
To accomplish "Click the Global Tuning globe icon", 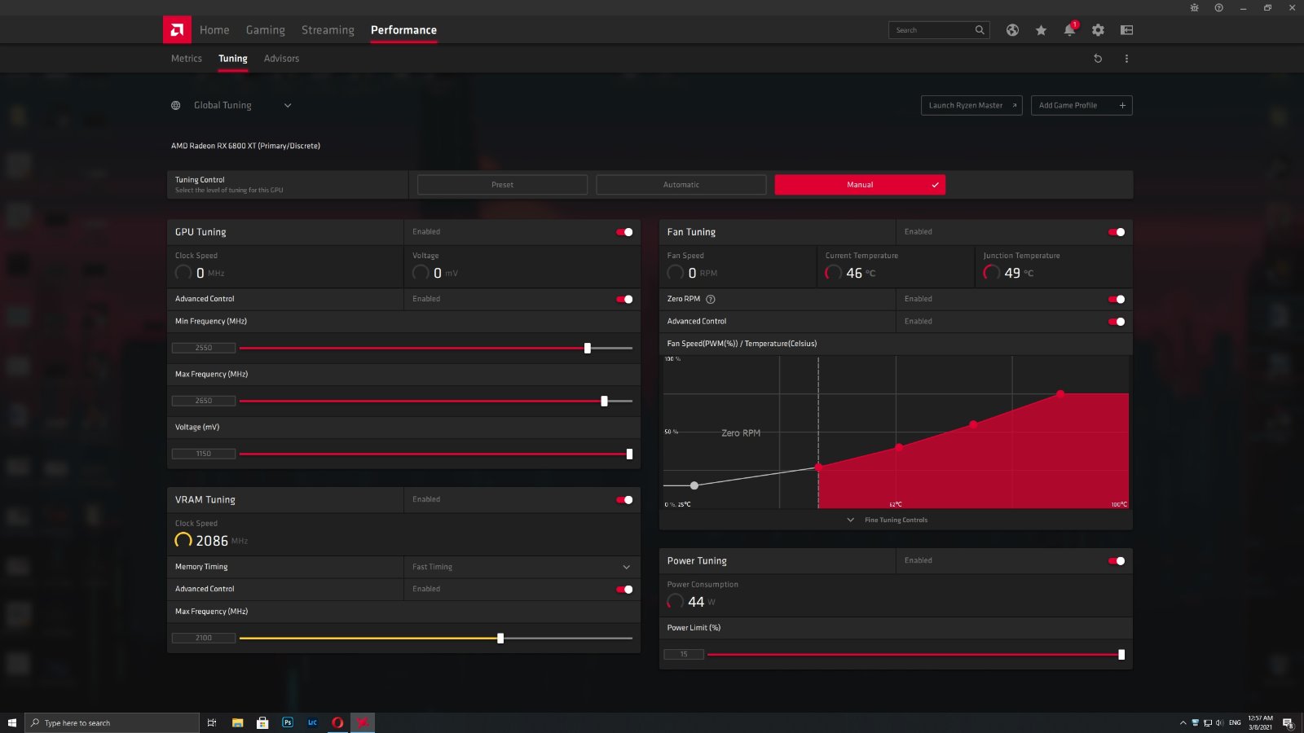I will 175,105.
